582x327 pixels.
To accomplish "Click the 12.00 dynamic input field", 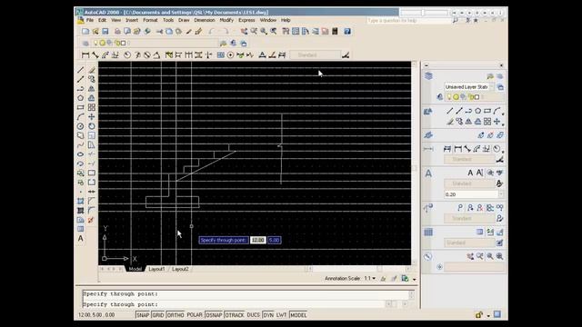I will (x=258, y=240).
